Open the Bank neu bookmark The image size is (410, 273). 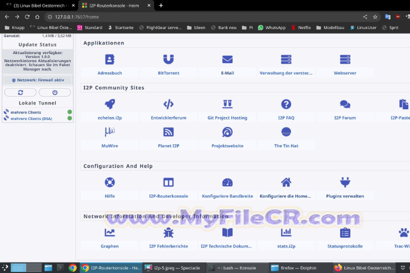pyautogui.click(x=224, y=27)
